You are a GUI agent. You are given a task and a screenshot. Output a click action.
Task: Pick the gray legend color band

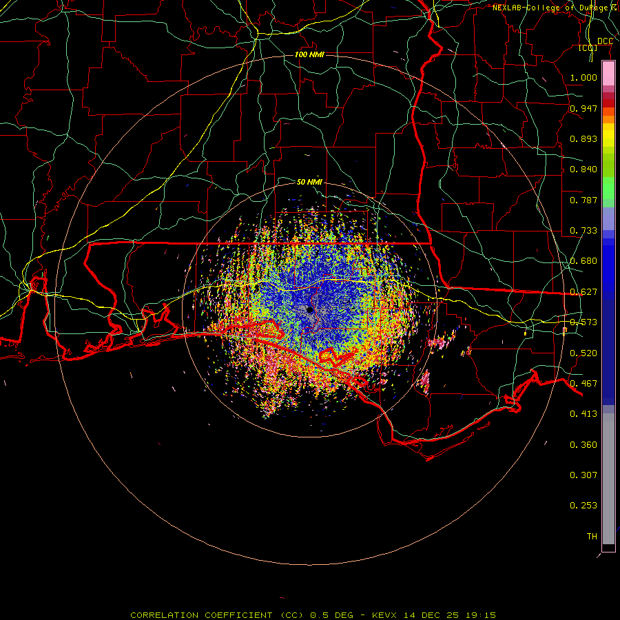click(x=608, y=479)
